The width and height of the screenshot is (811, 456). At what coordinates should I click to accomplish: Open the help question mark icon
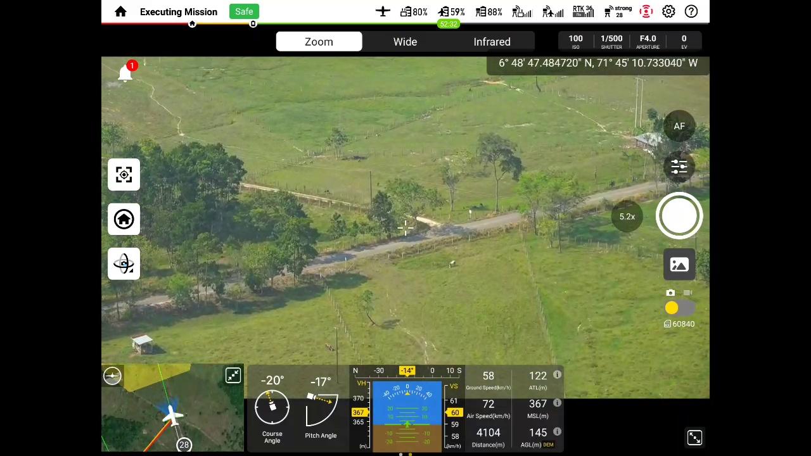[691, 11]
